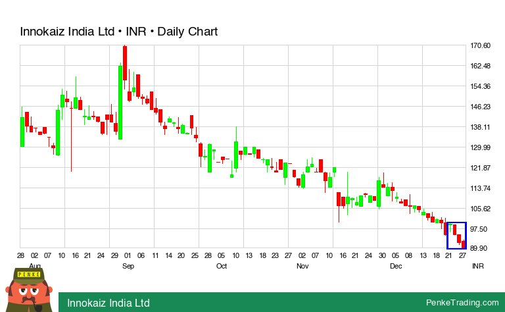The width and height of the screenshot is (505, 312).
Task: Select the 97.50 price axis label
Action: coord(479,229)
